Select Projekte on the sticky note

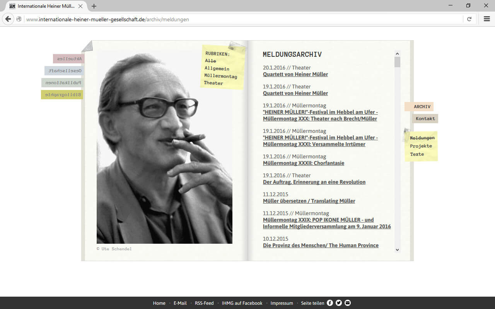pyautogui.click(x=421, y=146)
